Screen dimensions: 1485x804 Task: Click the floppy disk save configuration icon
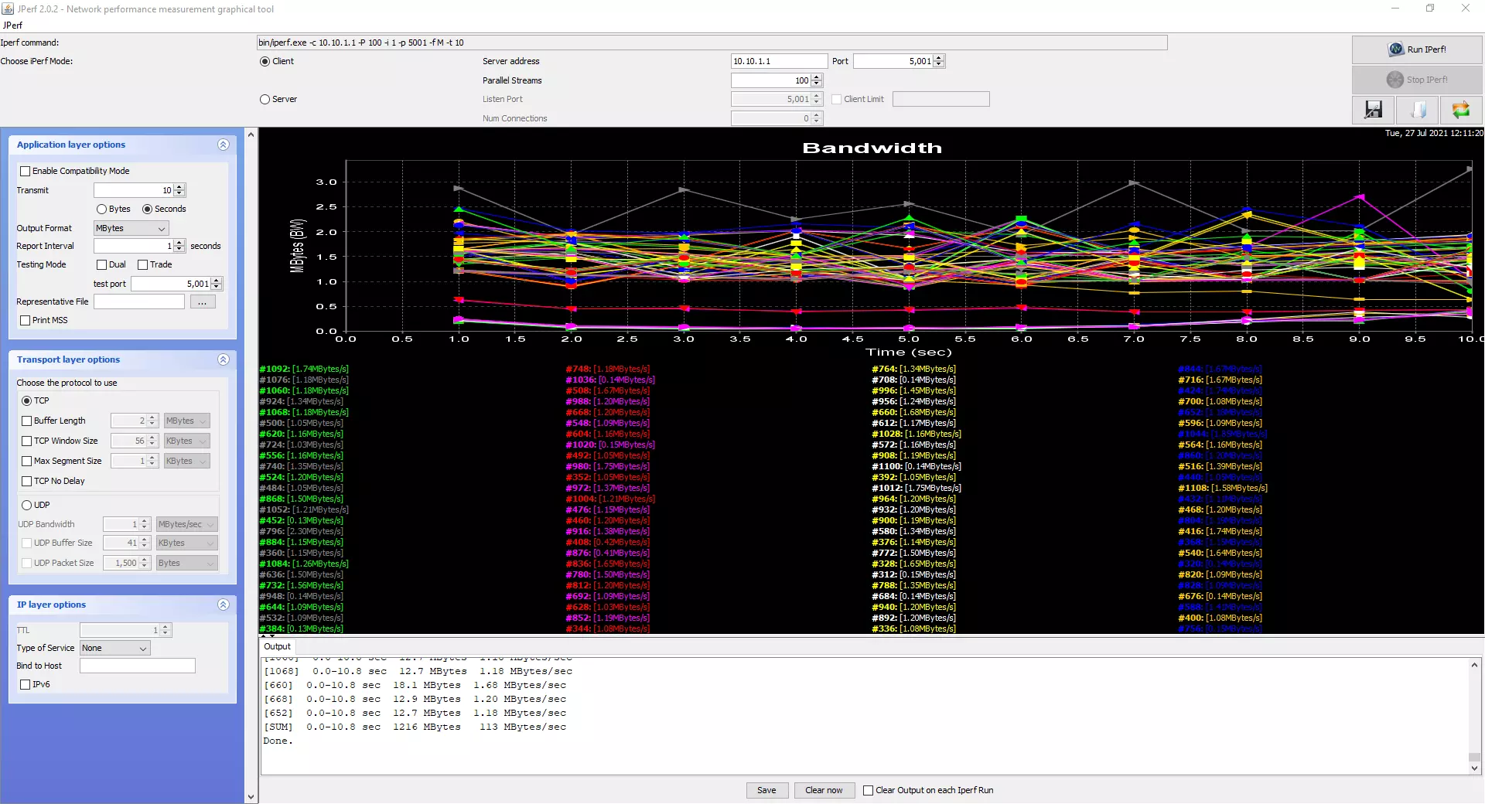click(1373, 110)
